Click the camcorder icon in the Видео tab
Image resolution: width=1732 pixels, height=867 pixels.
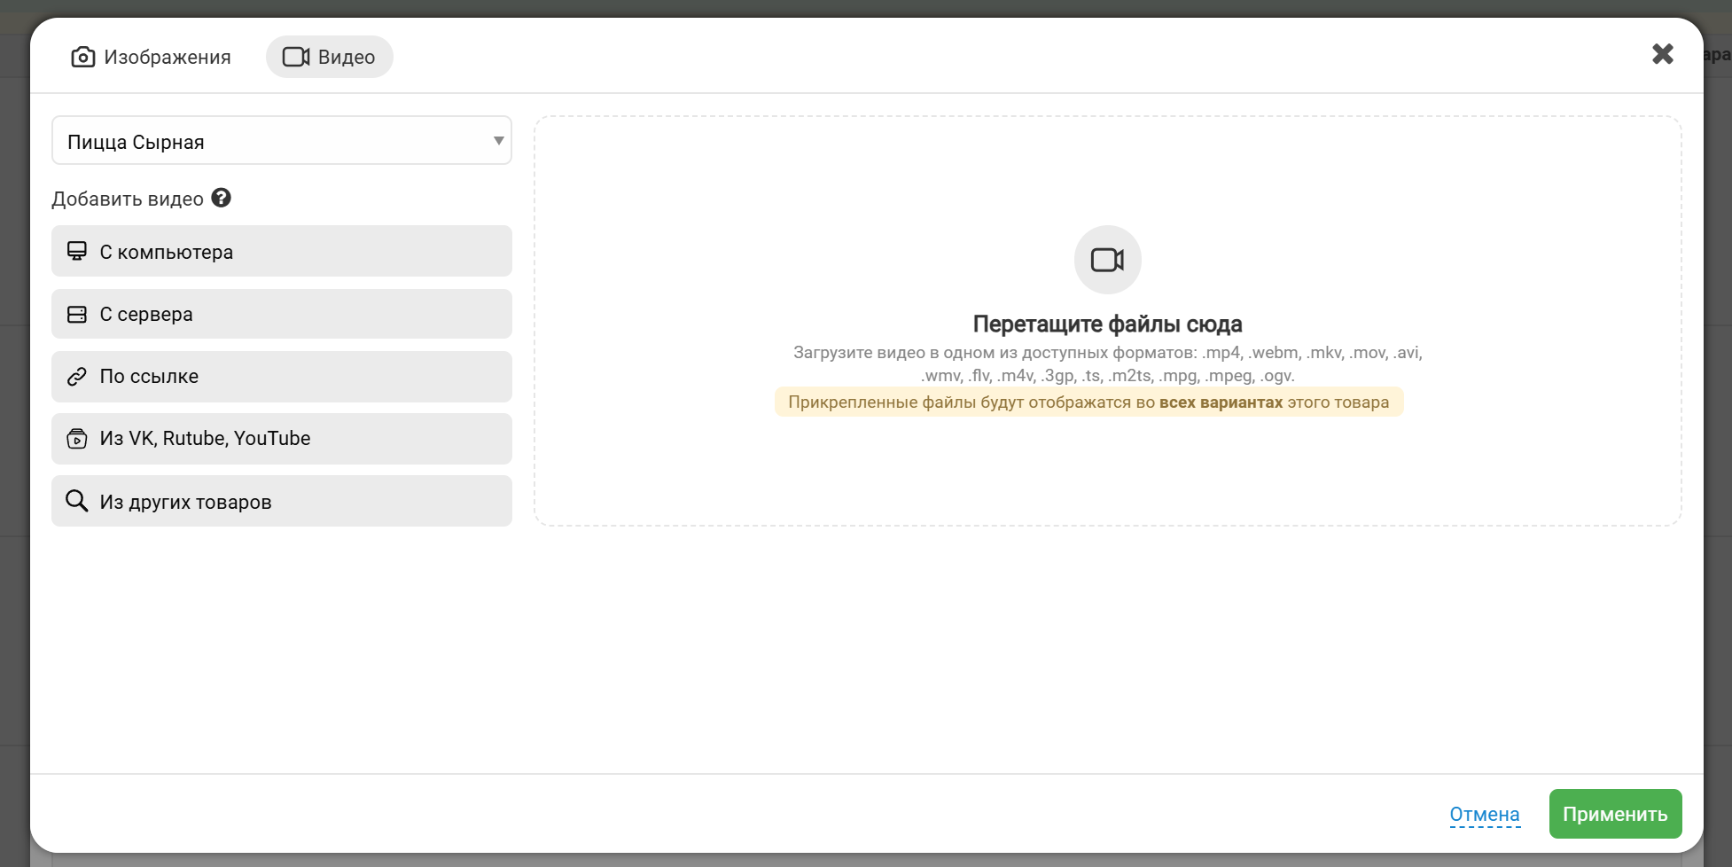click(295, 57)
